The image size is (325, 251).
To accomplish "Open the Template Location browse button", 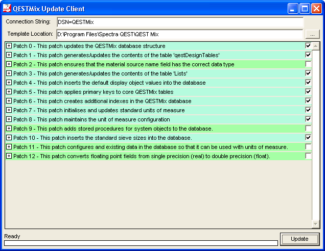I will 312,34.
